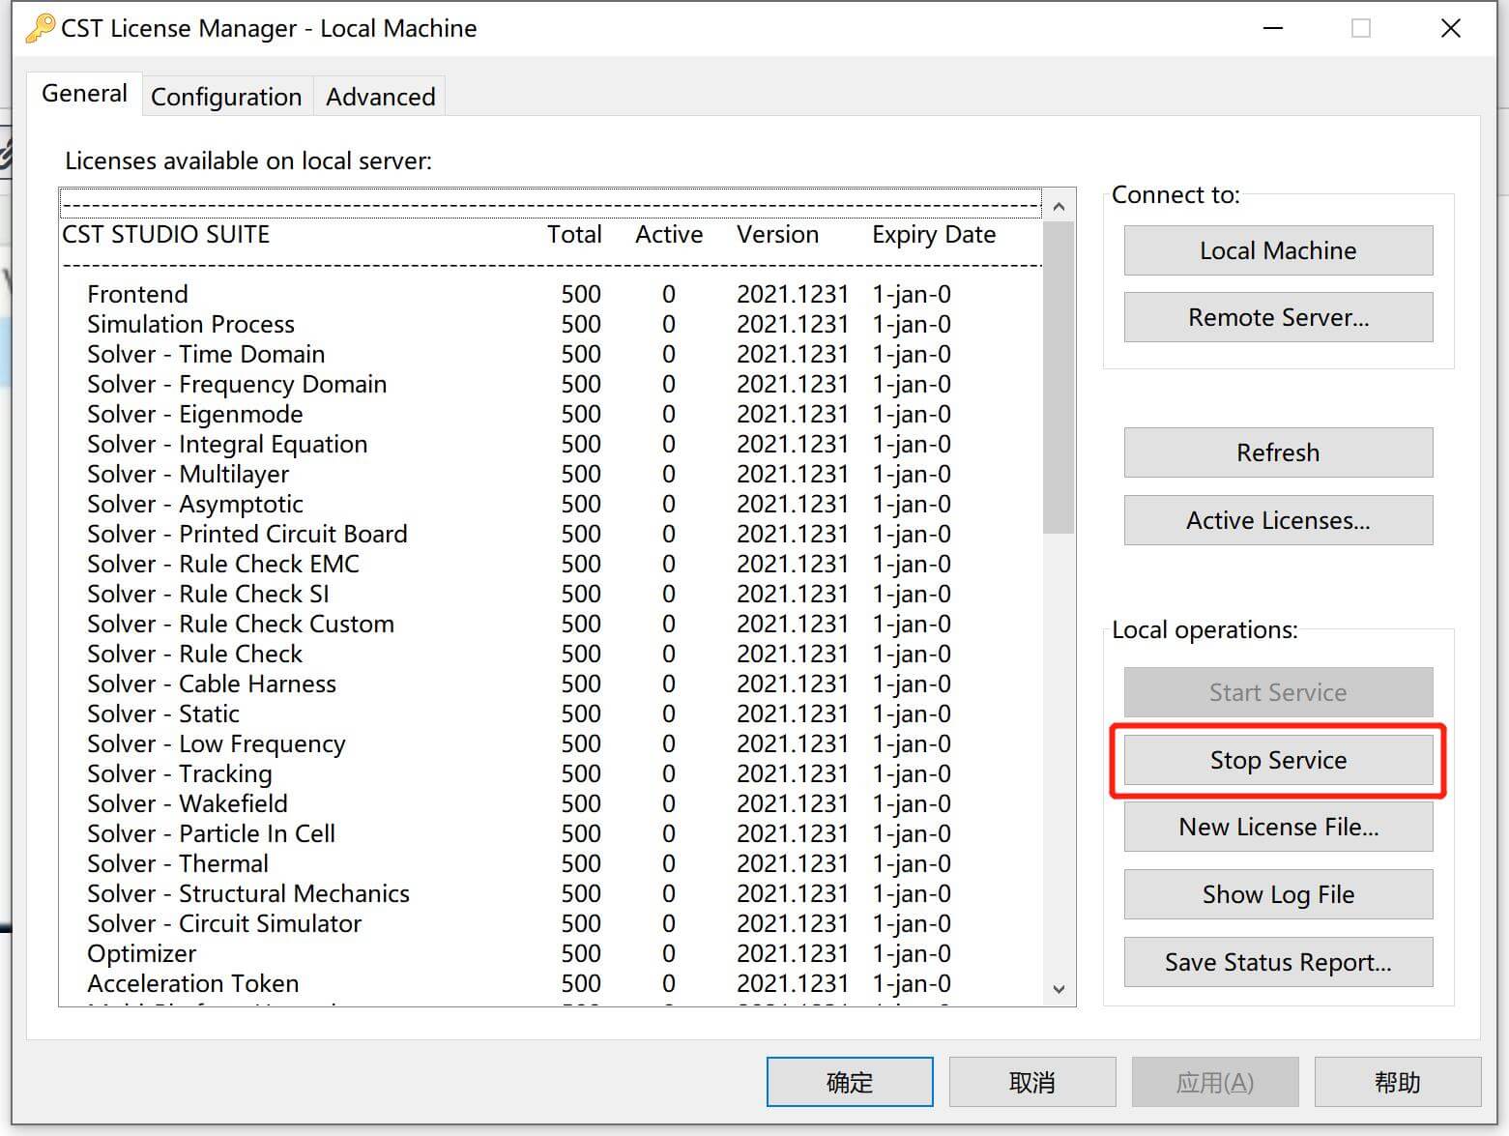Load a New License File

[1277, 827]
